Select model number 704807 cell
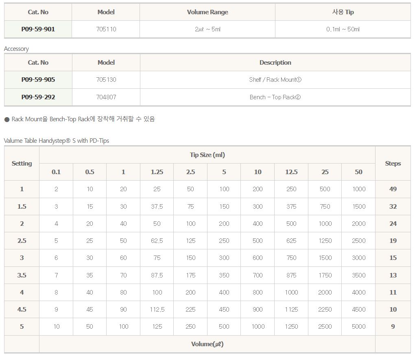This screenshot has height=358, width=417. coord(106,97)
